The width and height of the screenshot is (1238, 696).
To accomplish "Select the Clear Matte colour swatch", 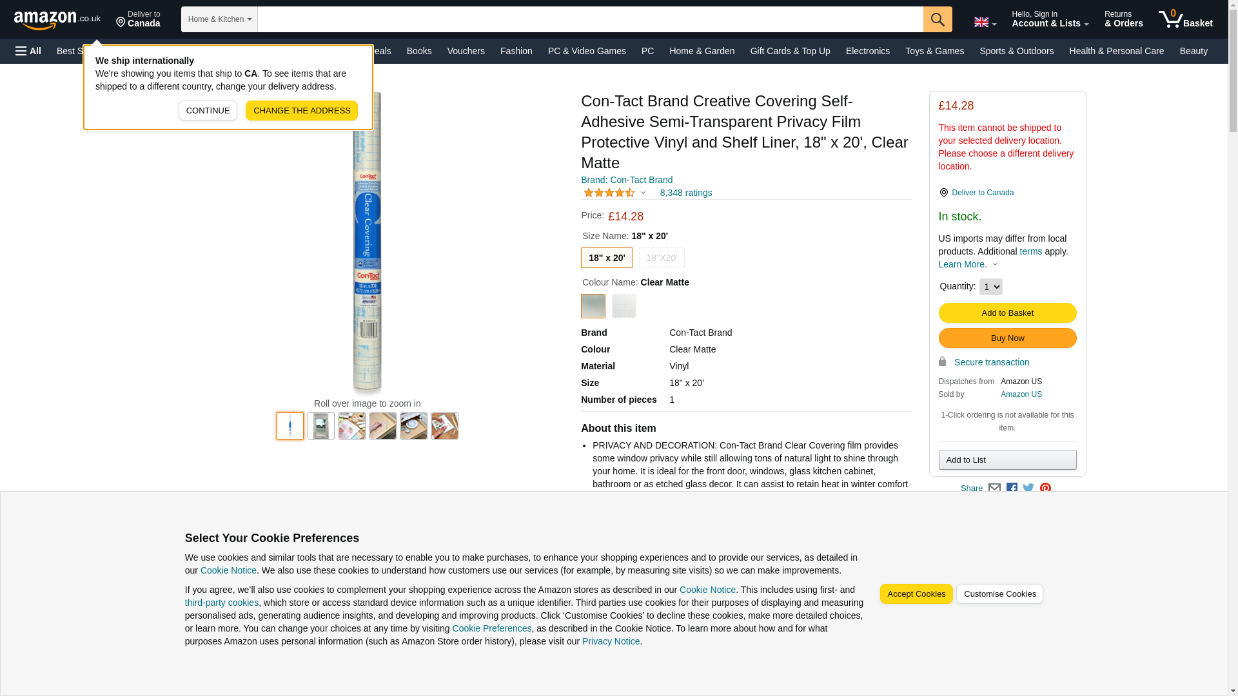I will (x=593, y=306).
